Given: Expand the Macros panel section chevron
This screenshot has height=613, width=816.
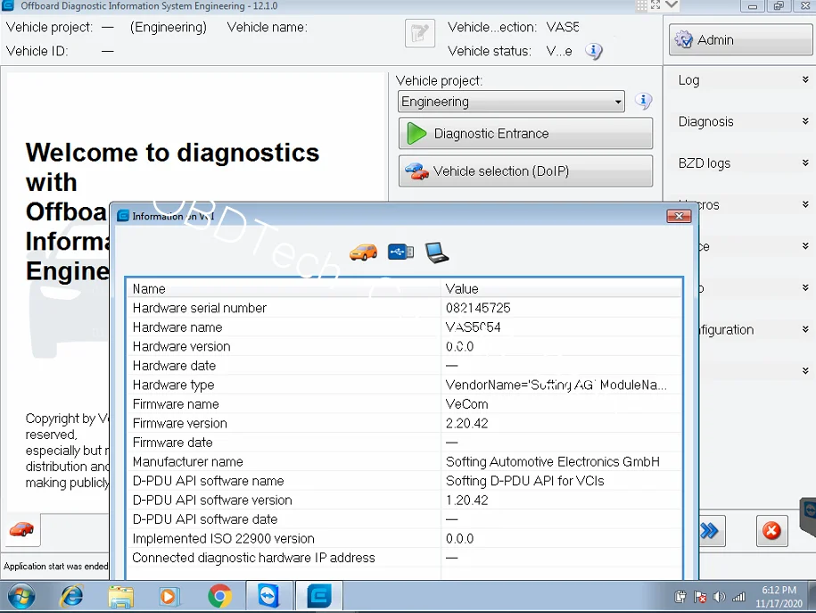Looking at the screenshot, I should (805, 204).
